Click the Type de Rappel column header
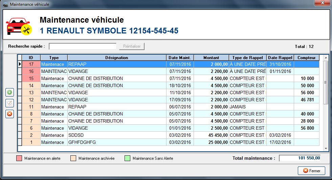332x180 pixels. pos(247,58)
